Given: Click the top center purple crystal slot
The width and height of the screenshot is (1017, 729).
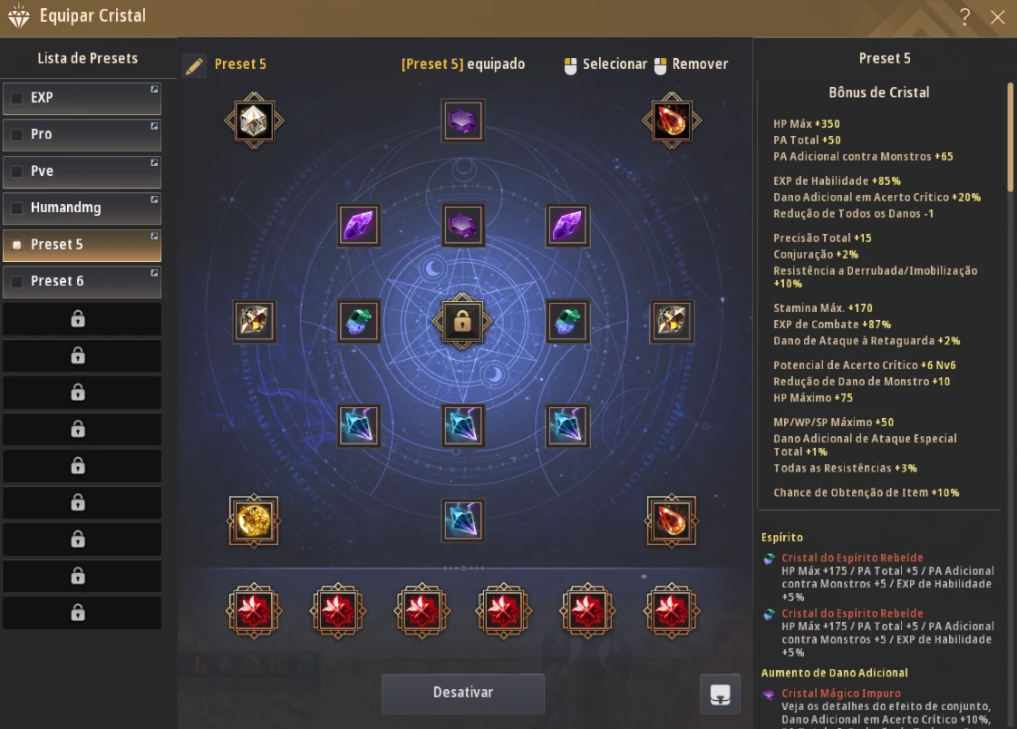Looking at the screenshot, I should (x=462, y=121).
